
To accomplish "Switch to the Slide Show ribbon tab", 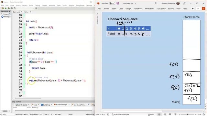I will click(x=161, y=9).
